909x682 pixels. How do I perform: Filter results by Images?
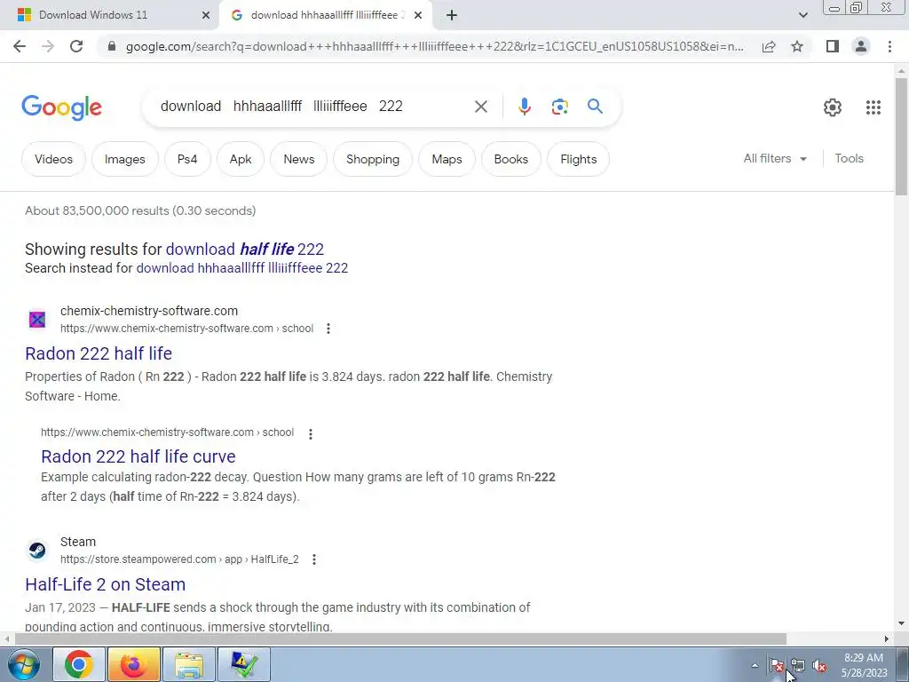coord(124,159)
